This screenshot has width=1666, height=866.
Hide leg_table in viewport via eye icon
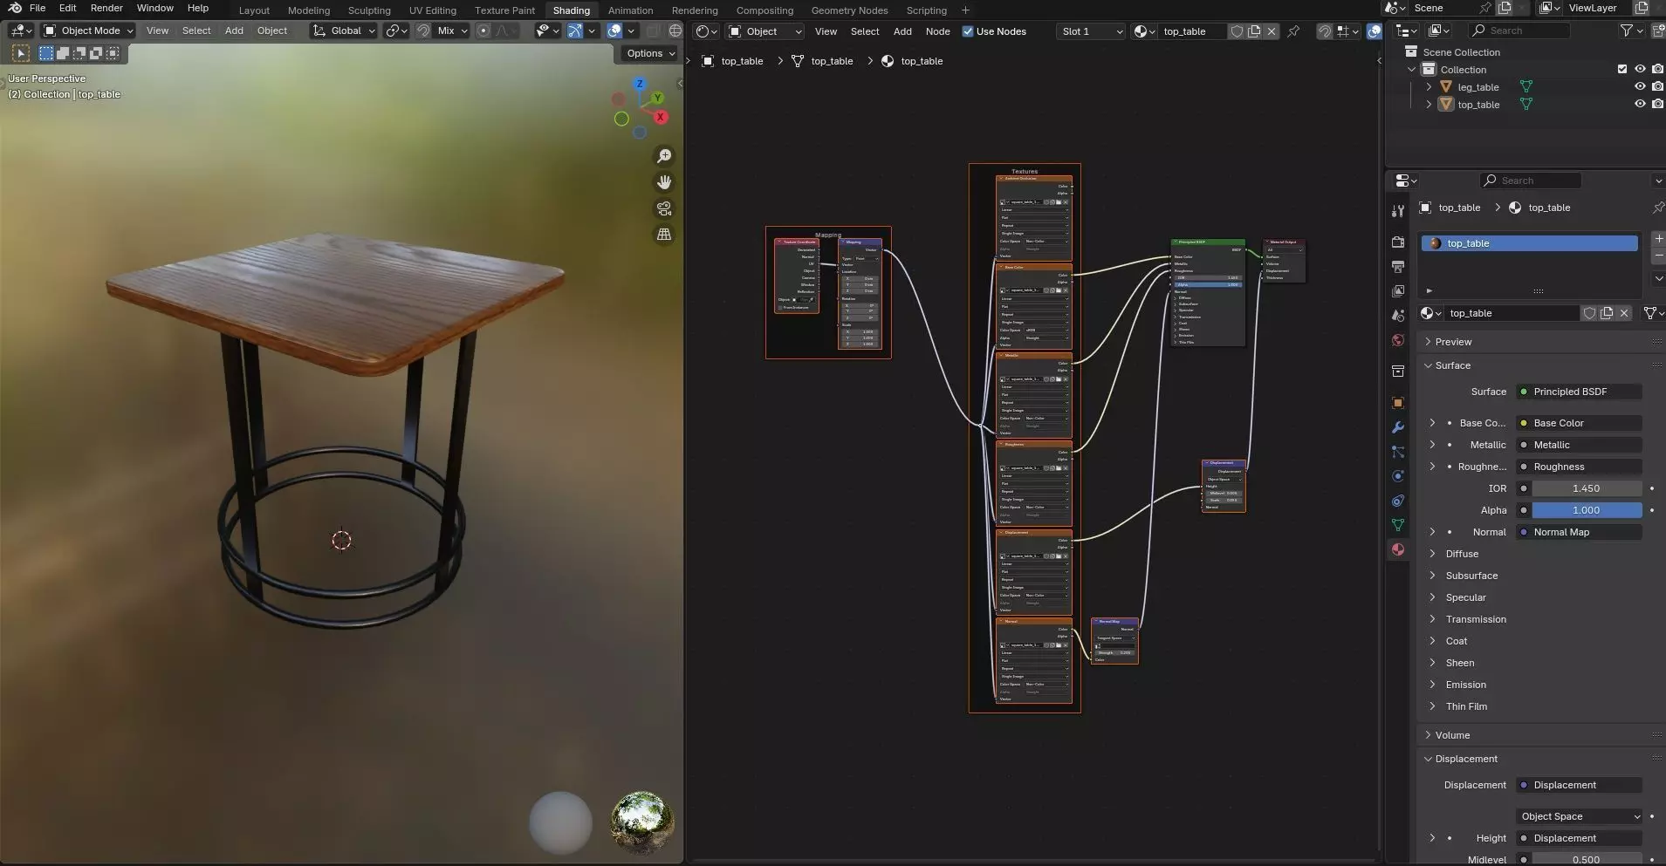[x=1640, y=86]
